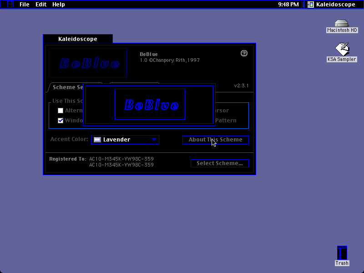The image size is (364, 273).
Task: Click the menu bar drag handle divider
Action: tap(303, 5)
